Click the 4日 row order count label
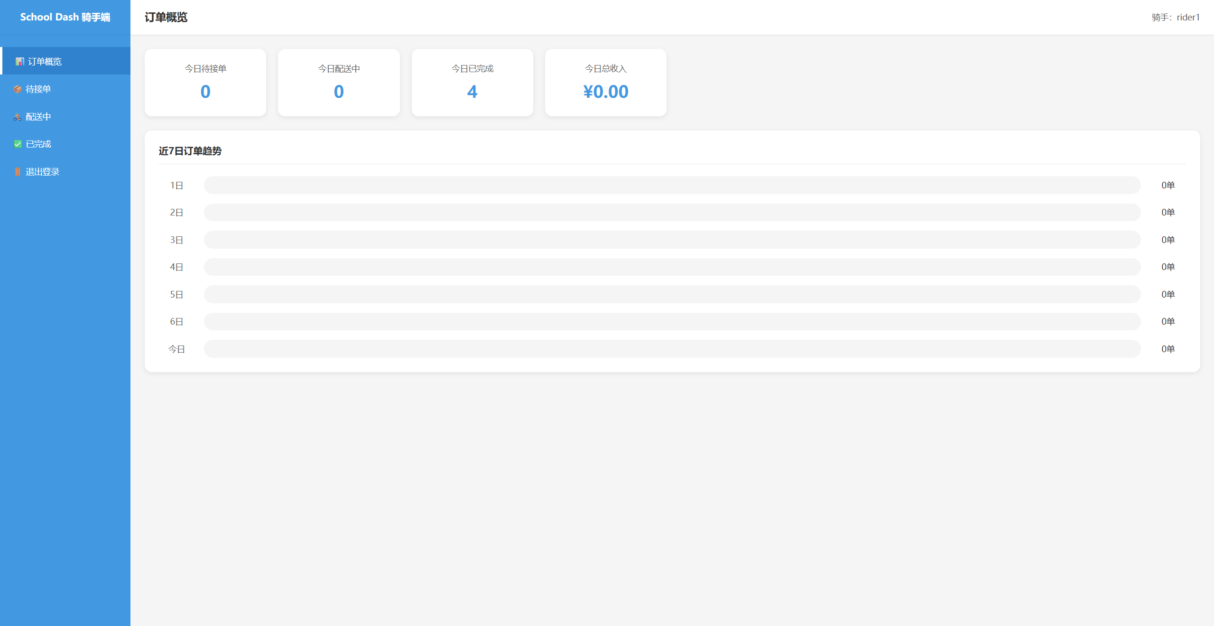Image resolution: width=1214 pixels, height=626 pixels. (1168, 267)
